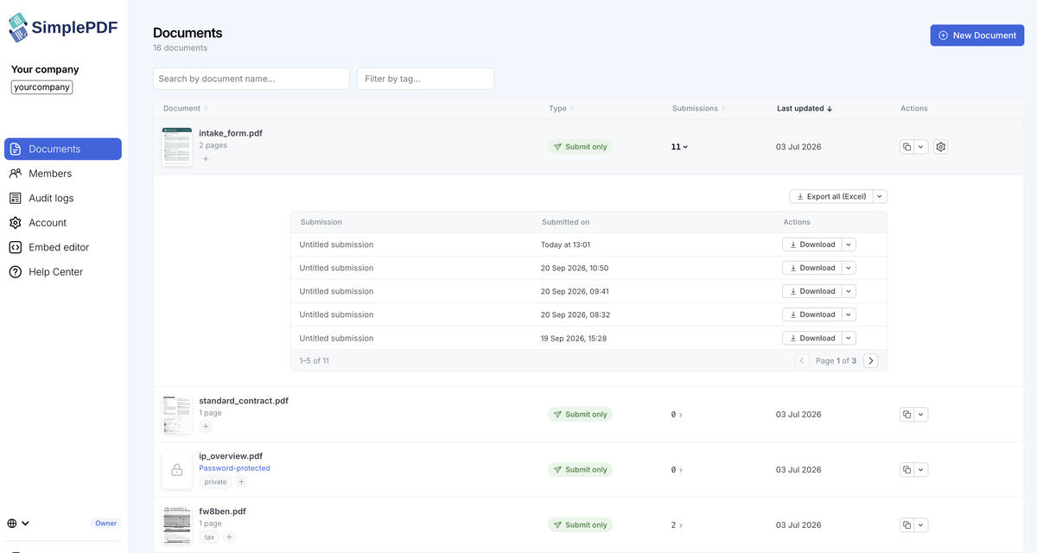Open actions dropdown for ip_overview.pdf

tap(921, 470)
